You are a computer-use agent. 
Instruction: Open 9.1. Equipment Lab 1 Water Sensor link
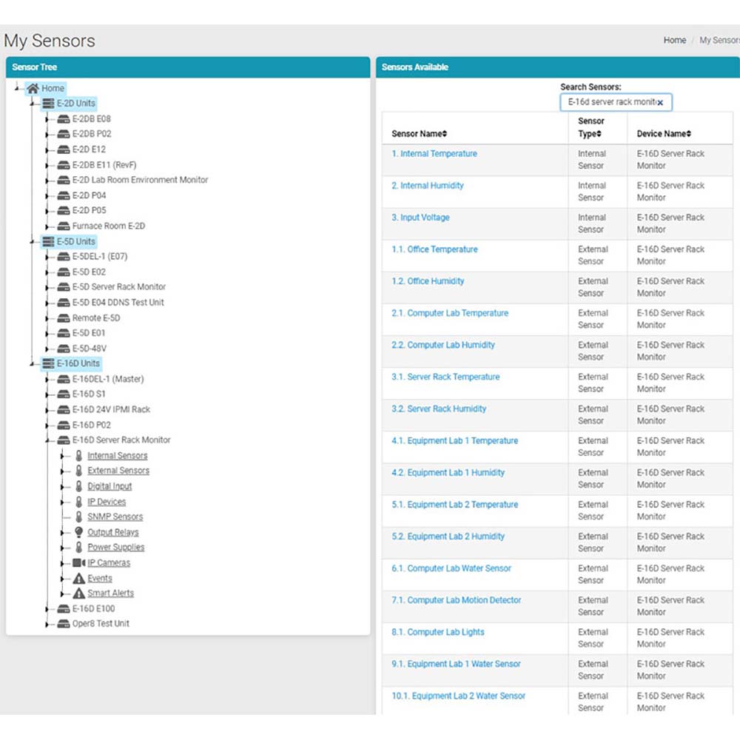[455, 664]
